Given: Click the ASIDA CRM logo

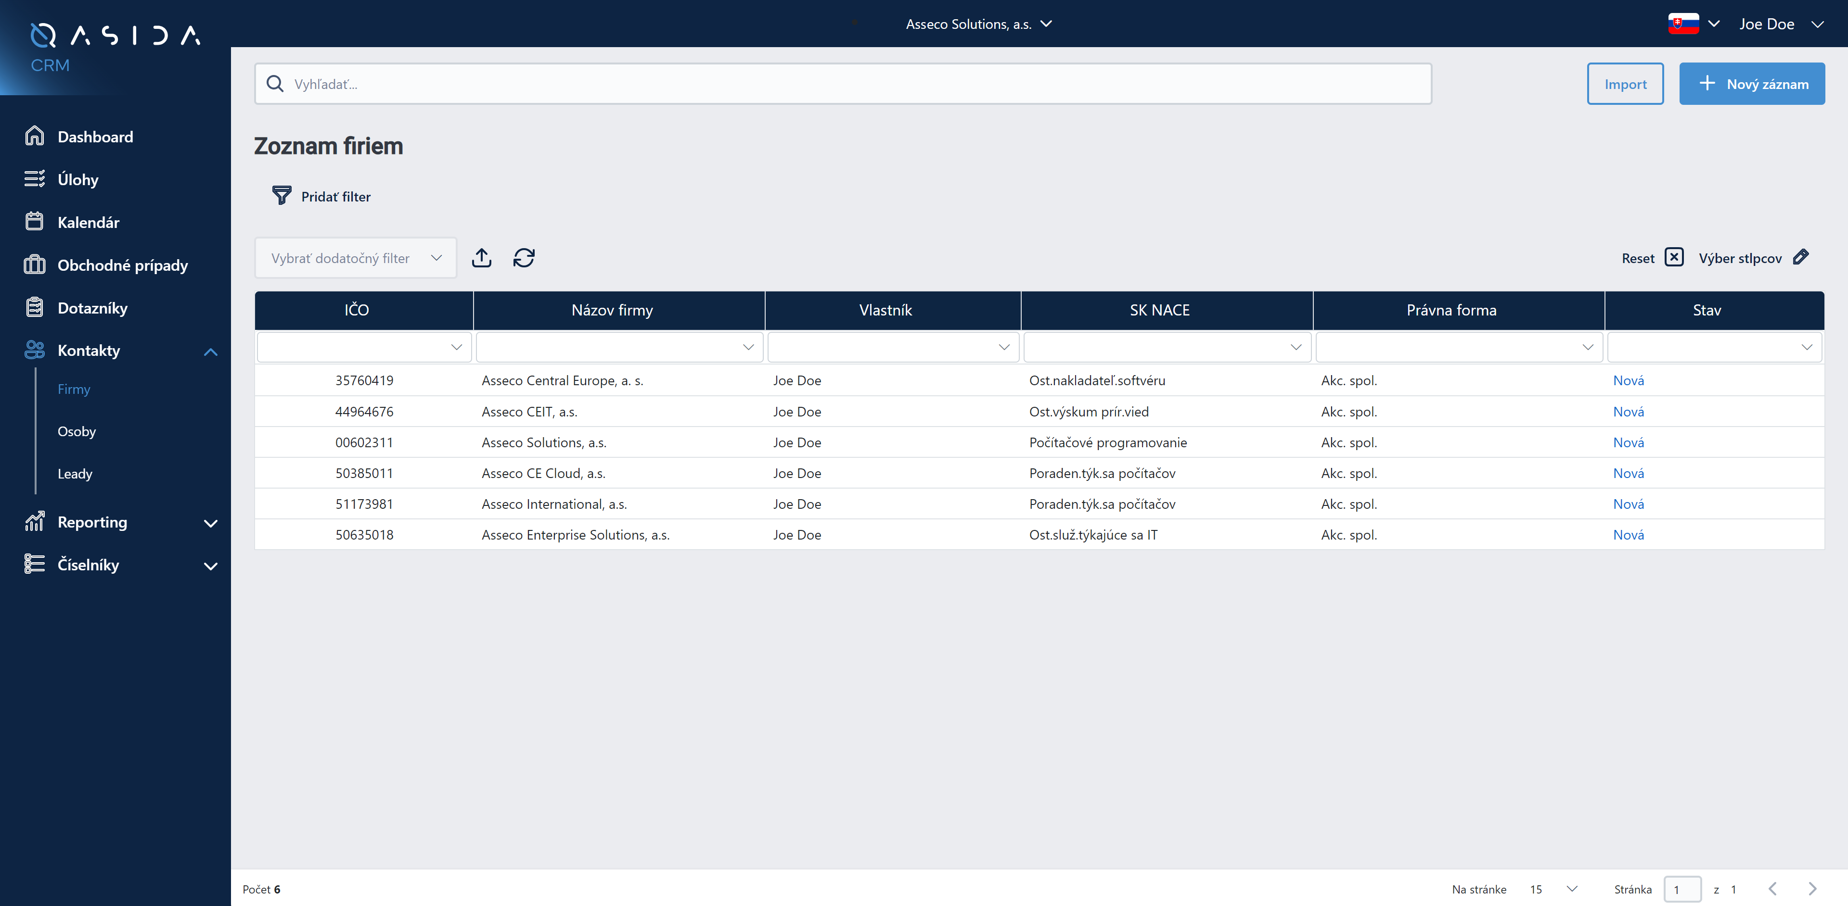Looking at the screenshot, I should pyautogui.click(x=115, y=47).
